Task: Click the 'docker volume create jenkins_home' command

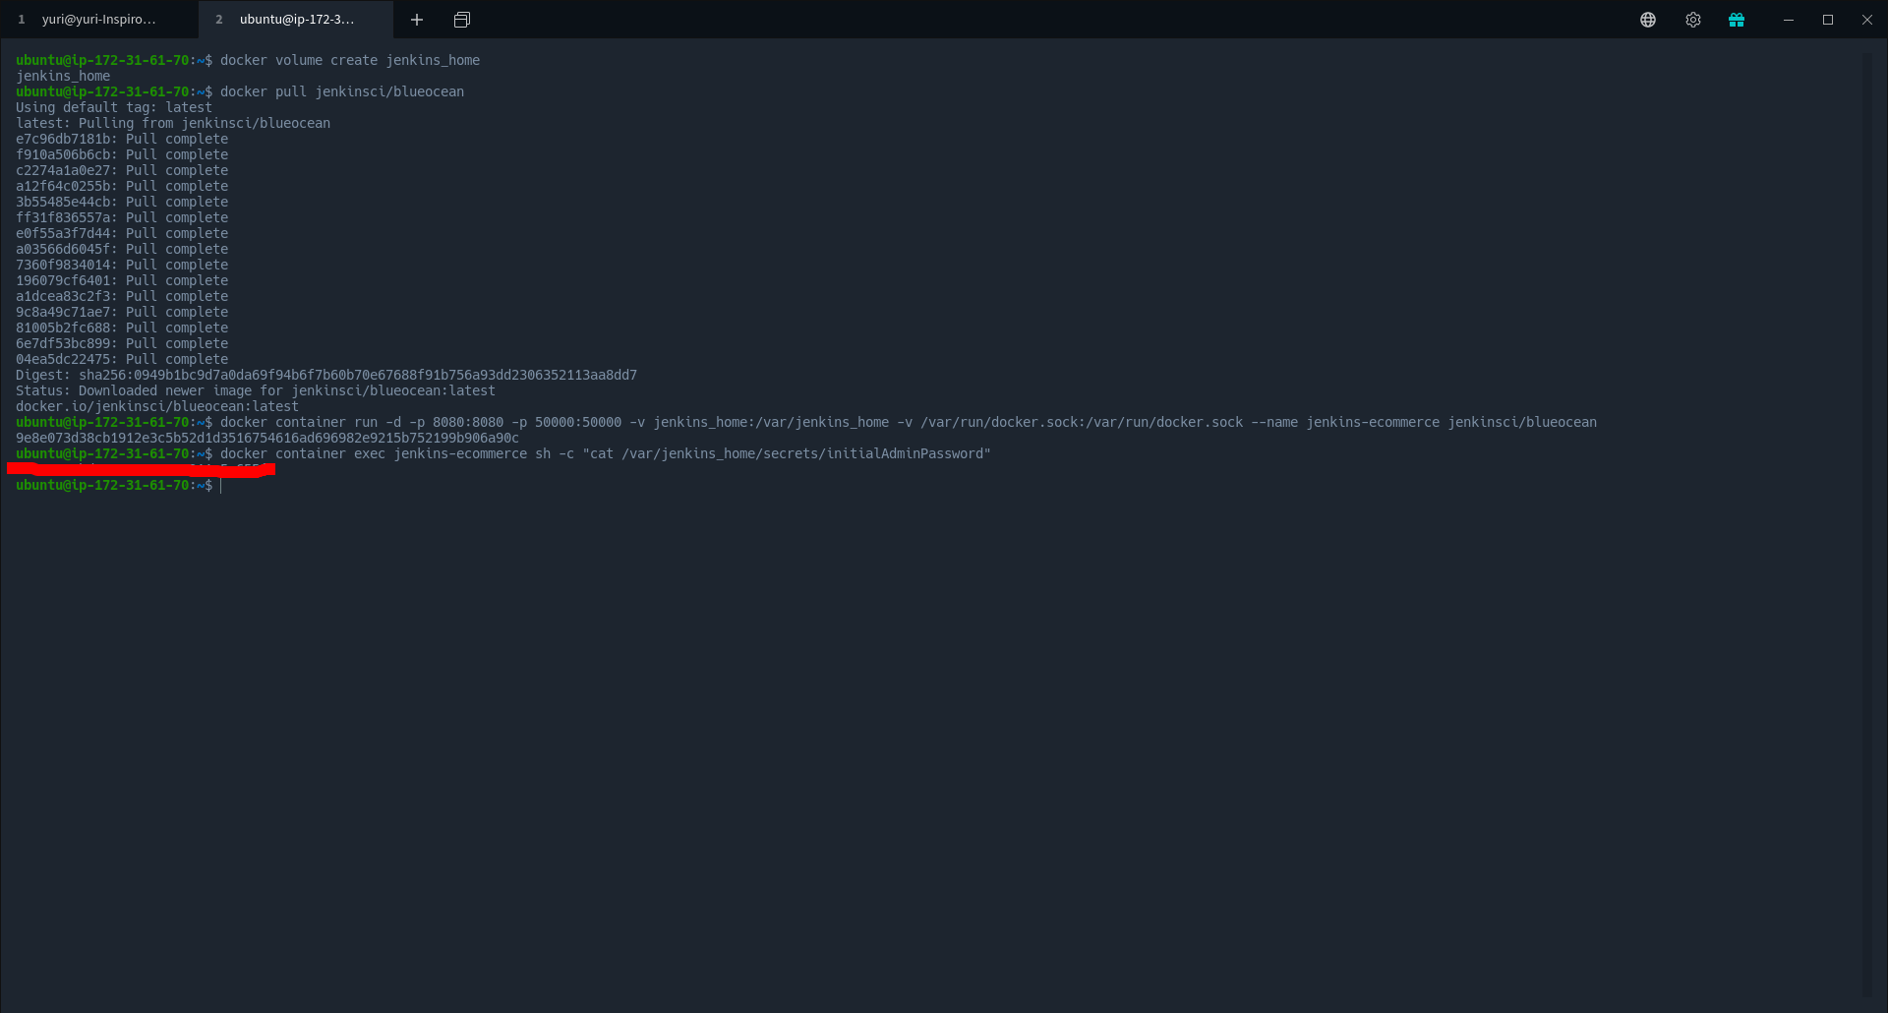Action: [x=350, y=60]
